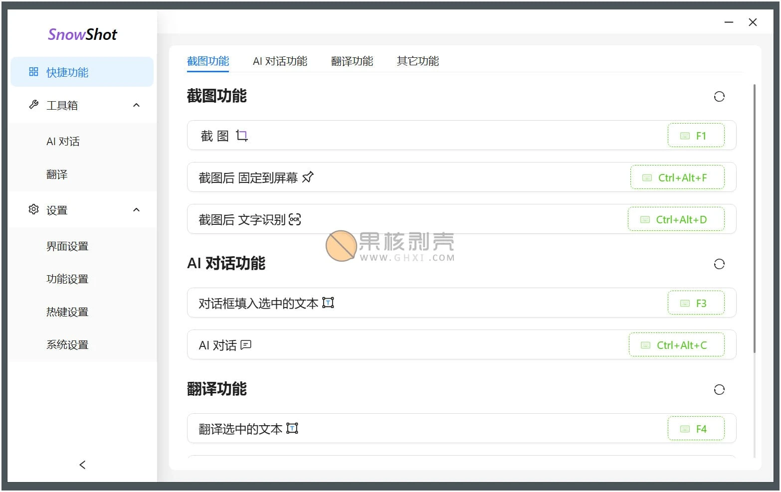The image size is (781, 492).
Task: Collapse the 工具箱 section chevron
Action: click(x=136, y=105)
